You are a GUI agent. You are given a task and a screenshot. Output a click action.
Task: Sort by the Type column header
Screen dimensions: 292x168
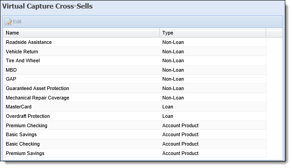[x=213, y=33]
